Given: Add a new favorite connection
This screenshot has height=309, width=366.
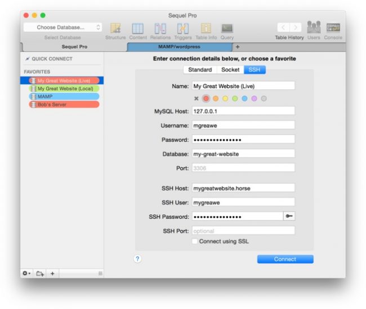Looking at the screenshot, I should pyautogui.click(x=52, y=274).
